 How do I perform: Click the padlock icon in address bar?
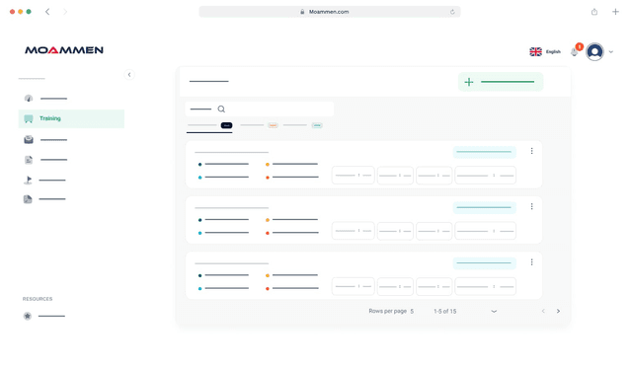(302, 12)
